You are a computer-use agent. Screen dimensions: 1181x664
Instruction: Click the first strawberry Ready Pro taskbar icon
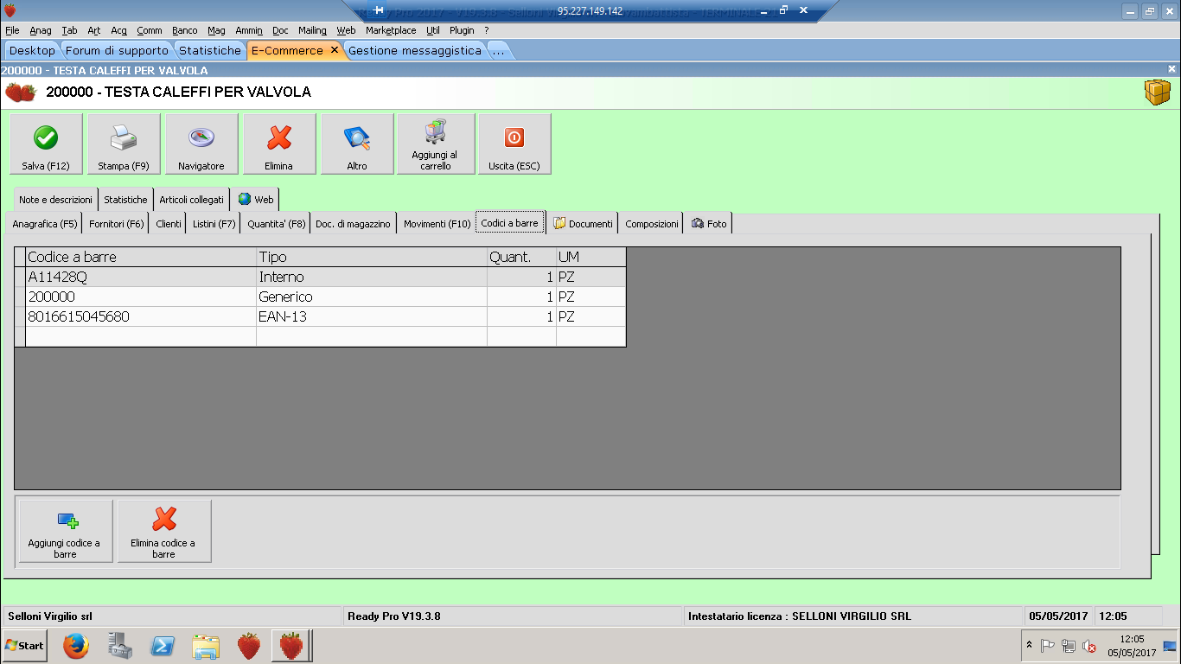(x=249, y=646)
